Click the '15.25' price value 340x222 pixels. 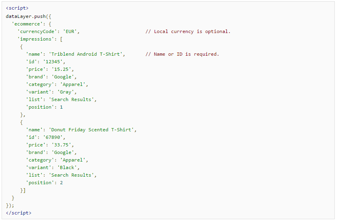click(63, 69)
